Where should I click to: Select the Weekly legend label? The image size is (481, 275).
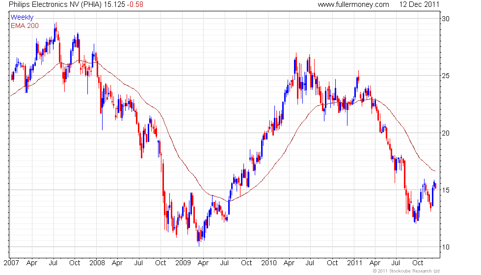tap(22, 18)
